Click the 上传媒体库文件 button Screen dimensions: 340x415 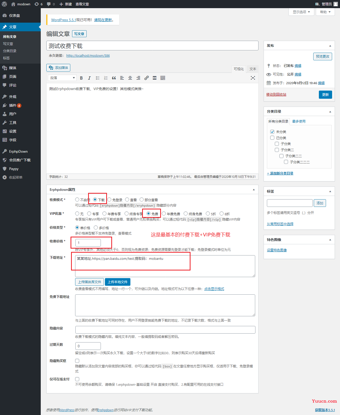coord(89,282)
